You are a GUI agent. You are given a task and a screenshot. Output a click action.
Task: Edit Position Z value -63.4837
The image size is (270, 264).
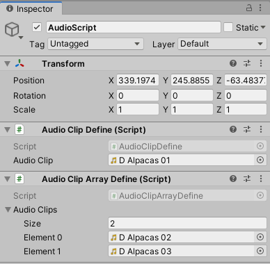click(246, 80)
